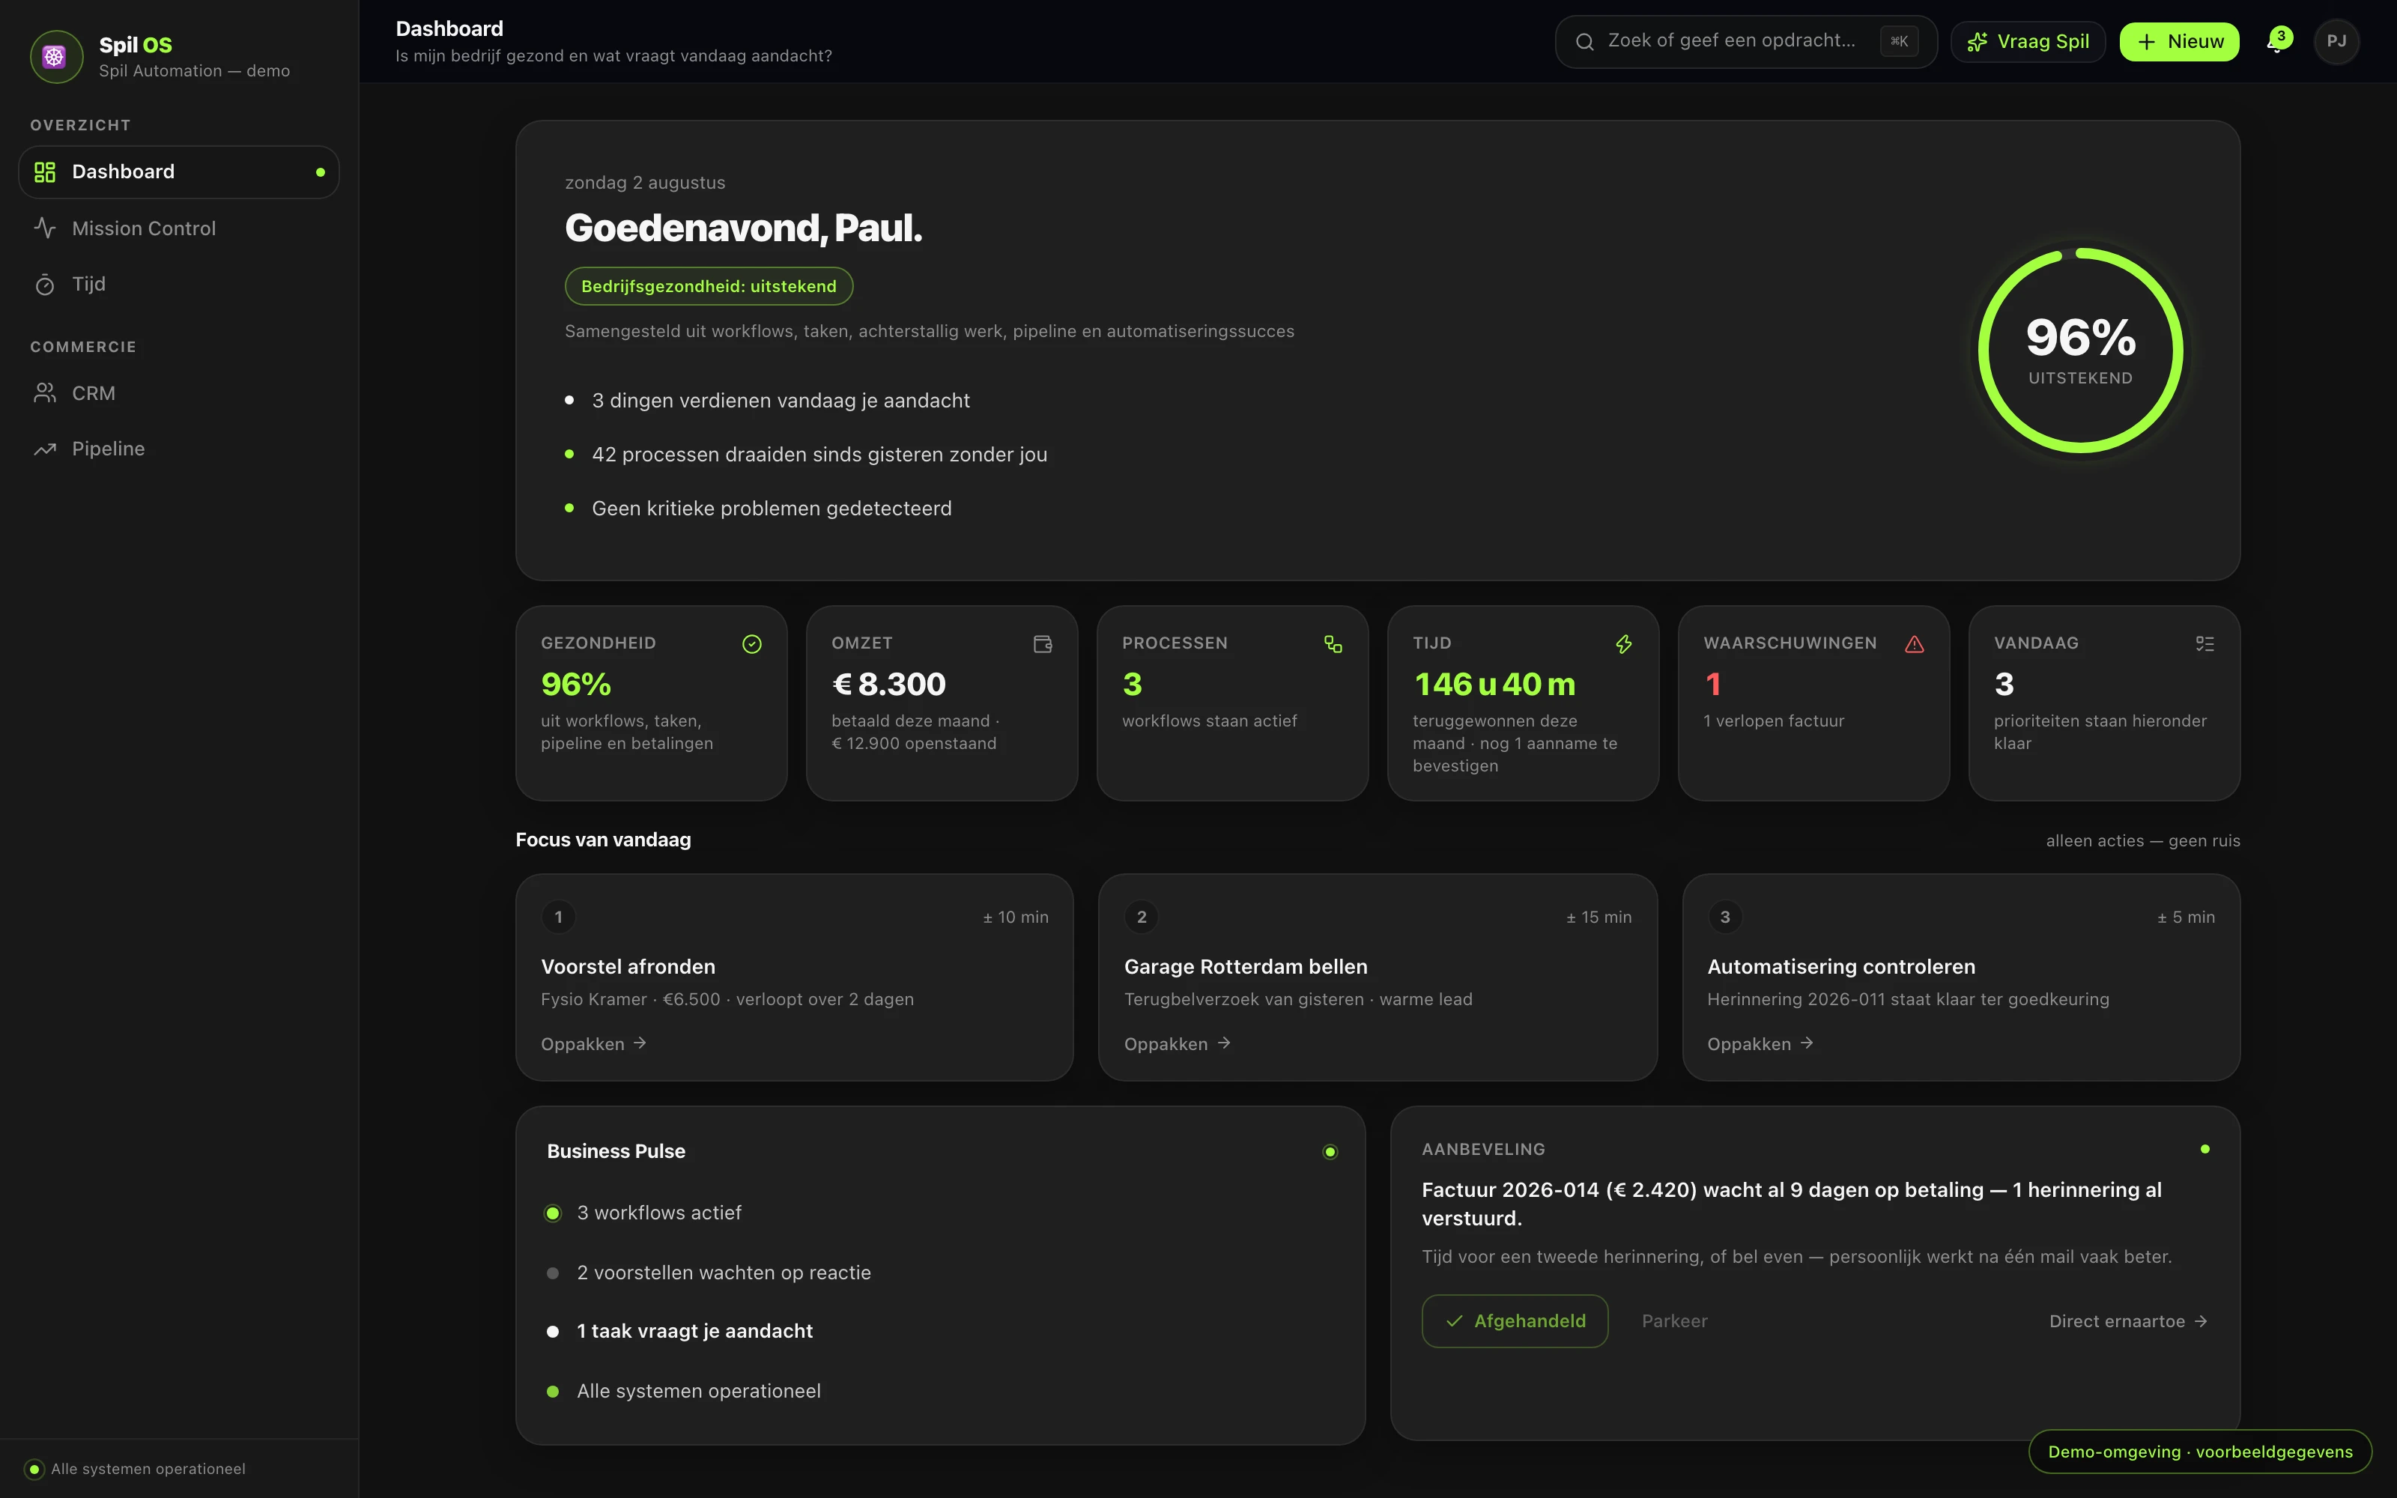Mark recommendation as Afgehandeld
This screenshot has height=1498, width=2397.
click(x=1515, y=1320)
